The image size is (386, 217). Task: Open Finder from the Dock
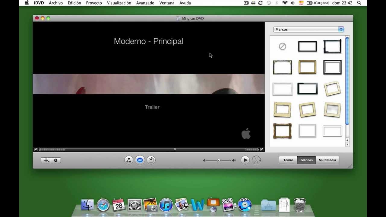[x=87, y=205]
